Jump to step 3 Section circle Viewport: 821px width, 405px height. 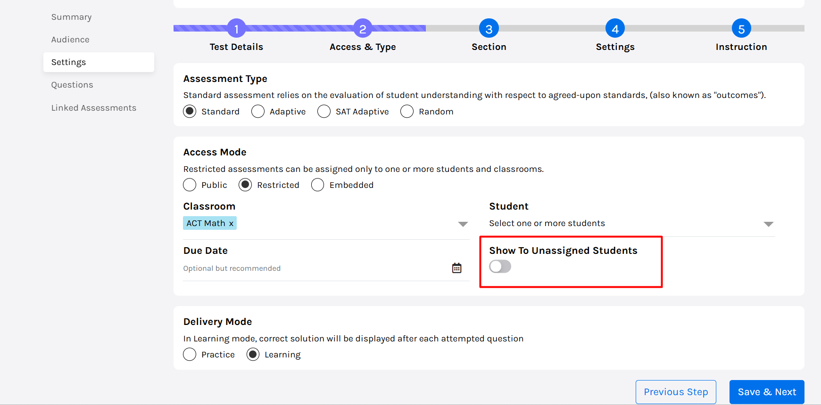pos(489,29)
